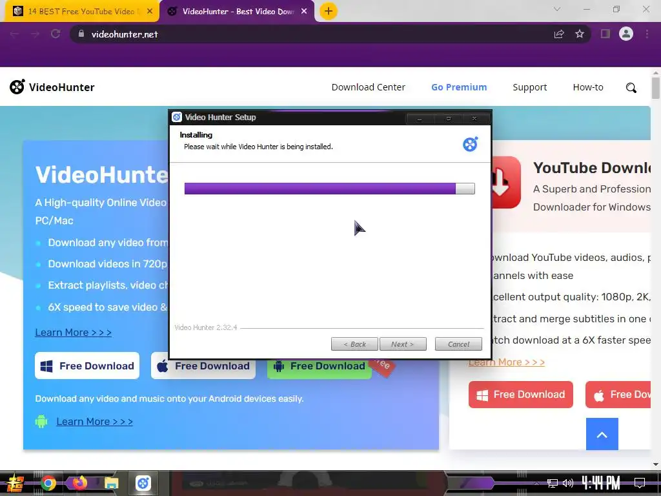661x496 pixels.
Task: Click the page vertical scrollbar thumb
Action: [x=656, y=88]
